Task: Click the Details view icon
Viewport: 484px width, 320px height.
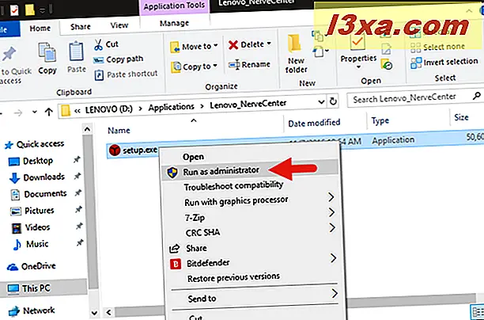Action: tap(477, 311)
